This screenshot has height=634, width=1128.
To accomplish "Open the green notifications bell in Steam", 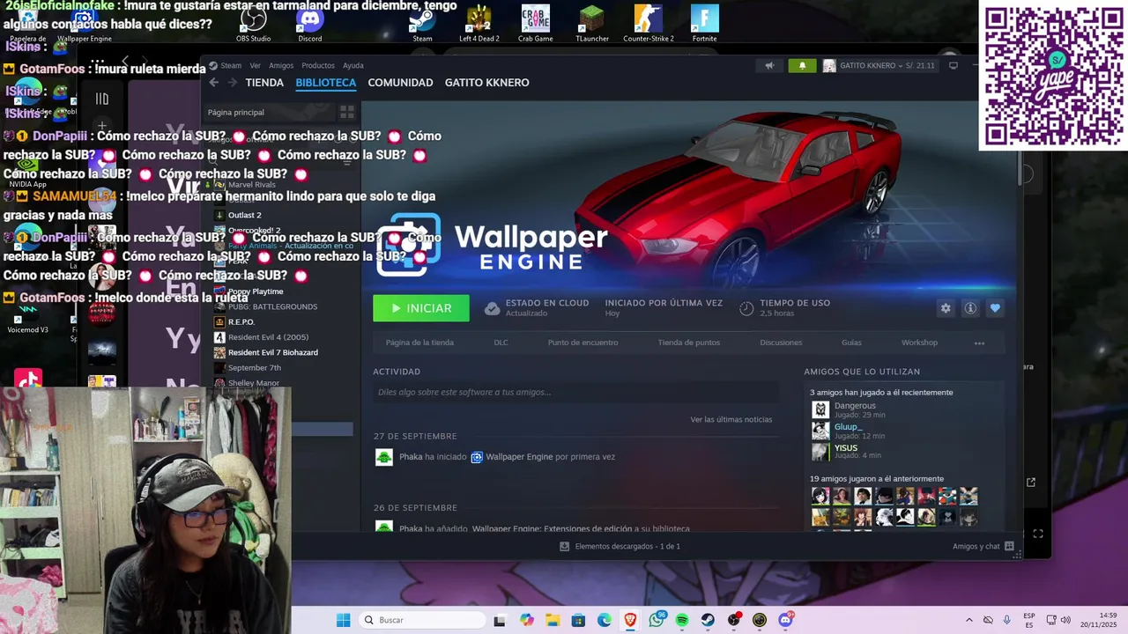I will [802, 66].
